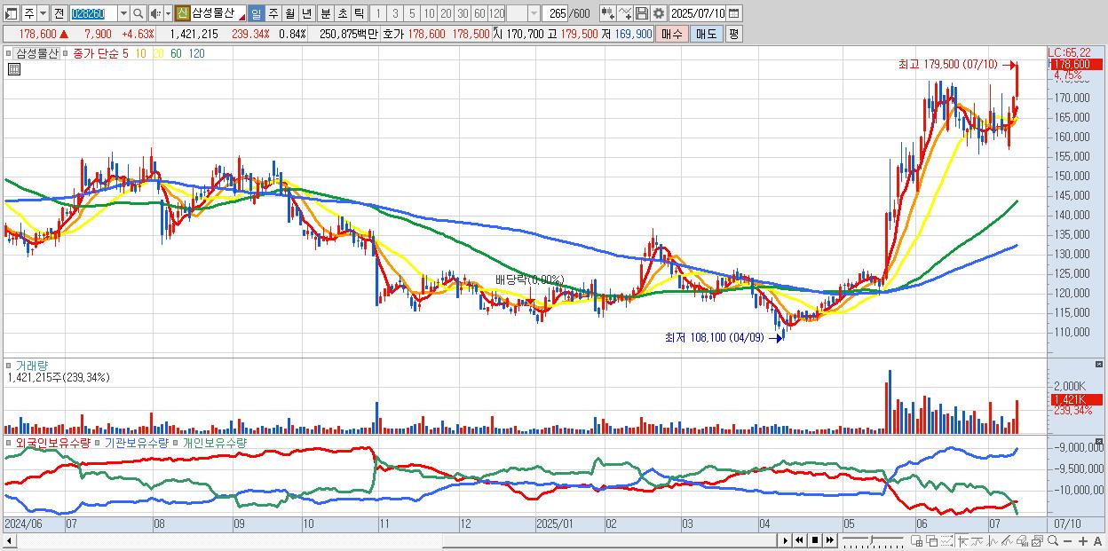Choose the 3 interval button
The width and height of the screenshot is (1108, 551).
click(x=395, y=13)
